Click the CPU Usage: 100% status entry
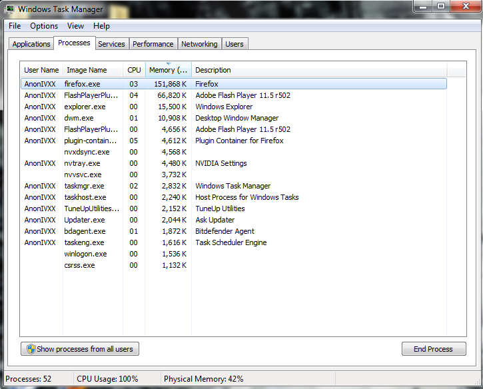The image size is (483, 389). click(107, 379)
